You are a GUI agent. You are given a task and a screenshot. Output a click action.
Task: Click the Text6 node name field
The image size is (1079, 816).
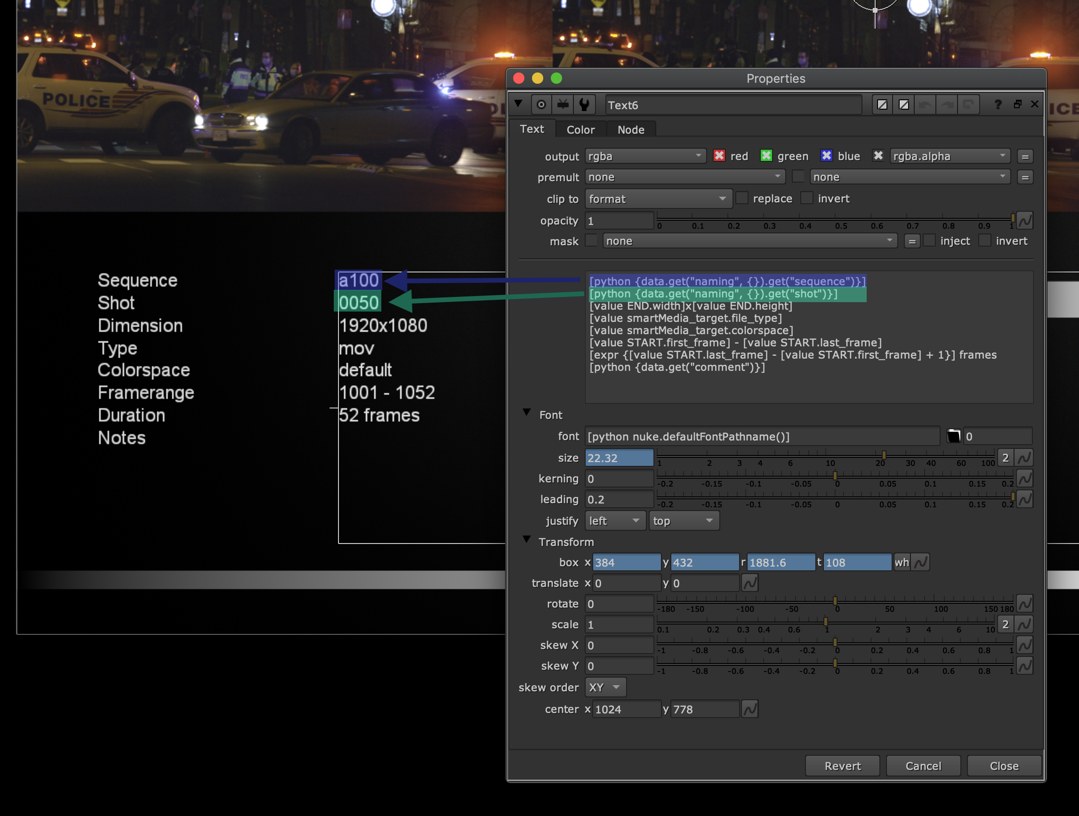pos(732,105)
